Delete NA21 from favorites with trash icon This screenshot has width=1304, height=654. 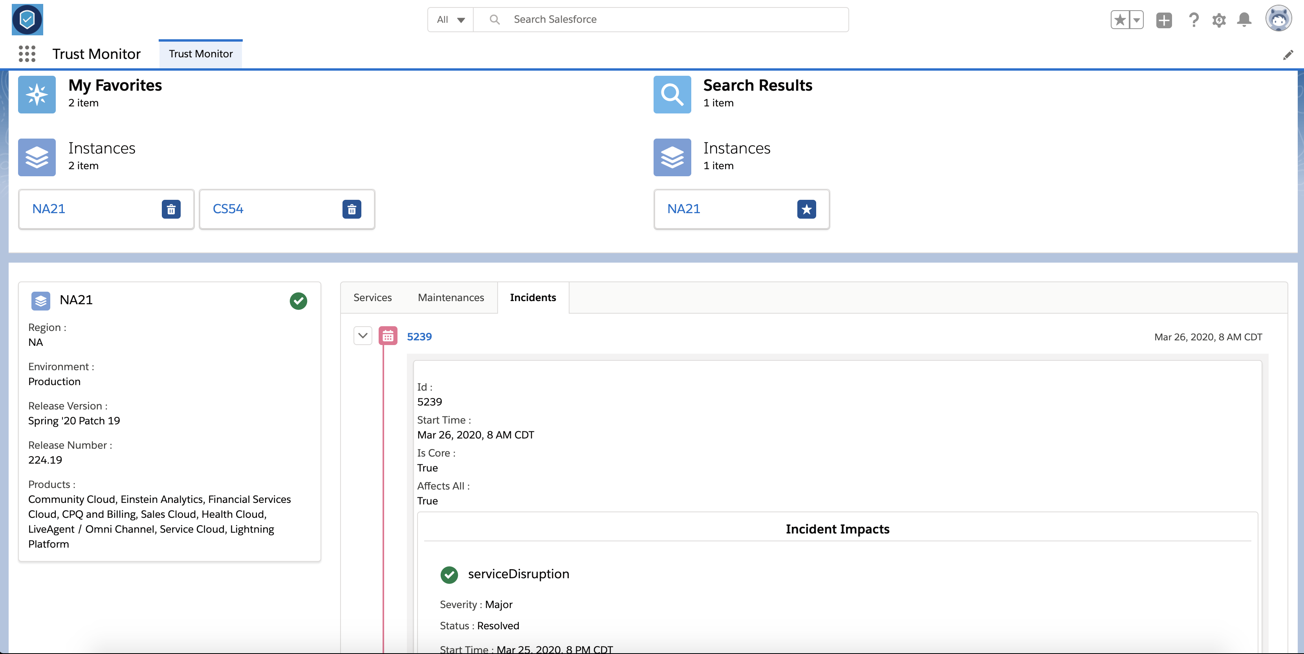tap(171, 209)
